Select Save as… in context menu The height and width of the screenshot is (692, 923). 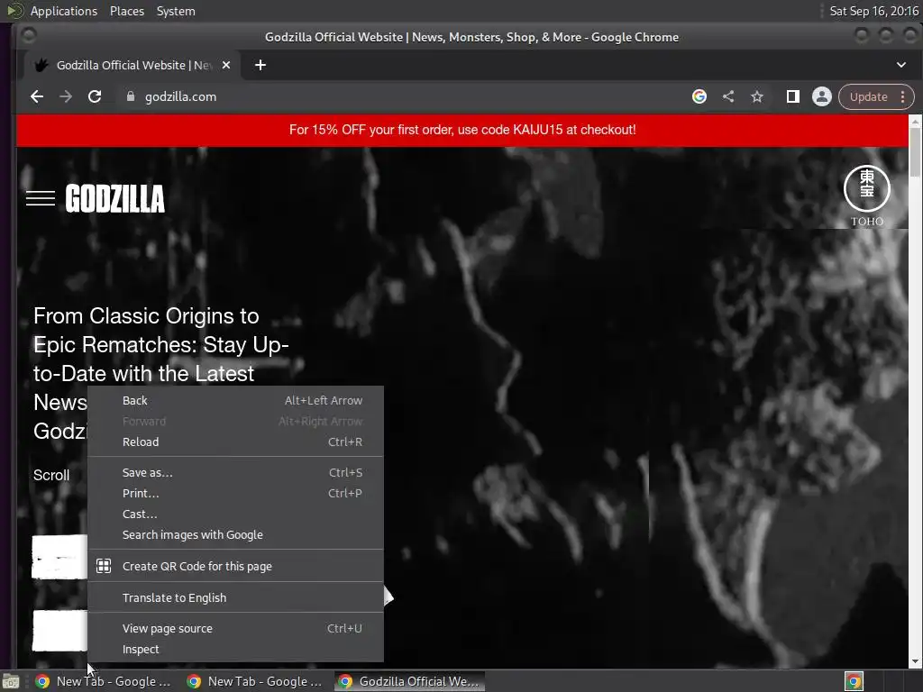click(x=235, y=472)
